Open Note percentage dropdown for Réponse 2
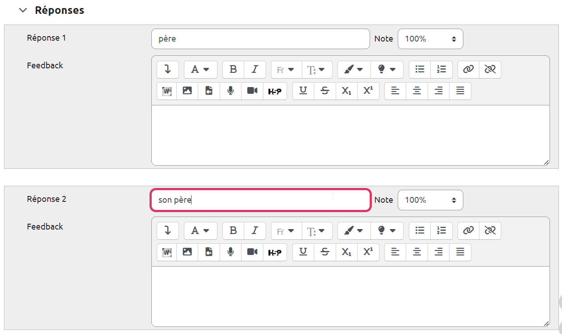The image size is (562, 334). 430,200
